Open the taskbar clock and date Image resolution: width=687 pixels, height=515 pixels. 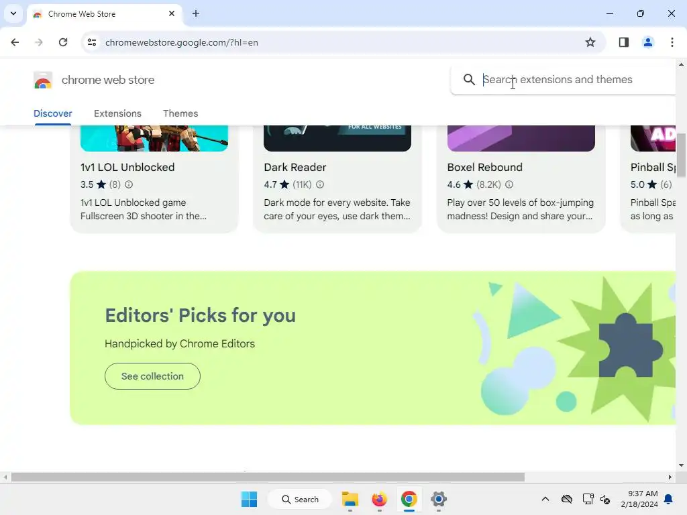coord(639,499)
